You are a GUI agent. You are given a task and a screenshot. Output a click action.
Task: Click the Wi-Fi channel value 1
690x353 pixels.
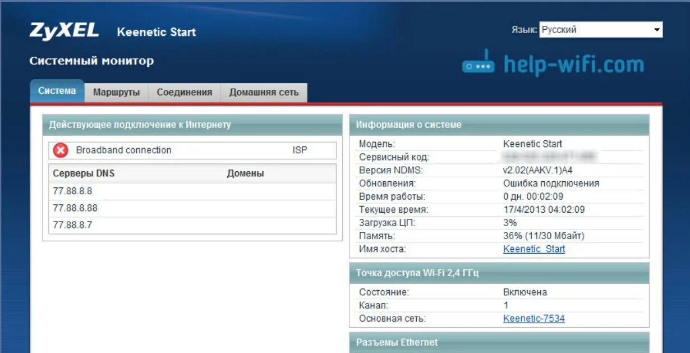click(506, 306)
